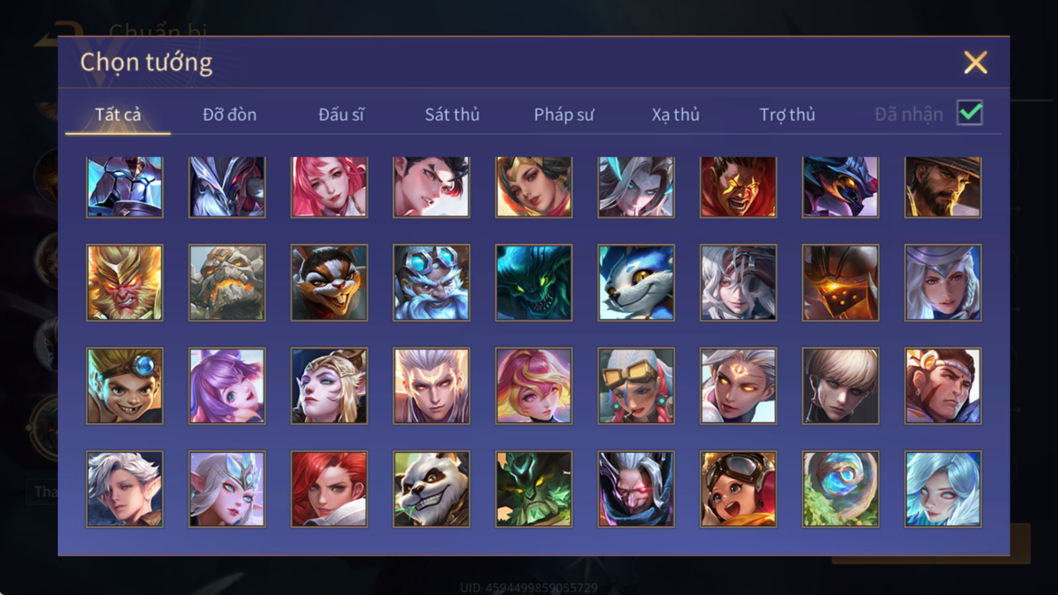This screenshot has height=595, width=1058.
Task: Toggle the Đã nhận checkbox
Action: click(970, 113)
